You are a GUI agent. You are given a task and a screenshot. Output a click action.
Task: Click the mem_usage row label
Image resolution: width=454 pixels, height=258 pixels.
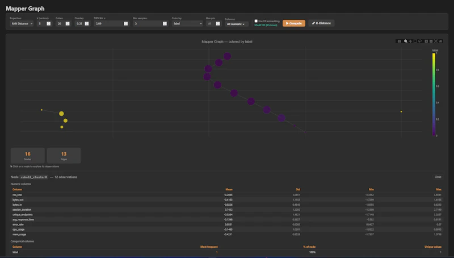point(19,234)
